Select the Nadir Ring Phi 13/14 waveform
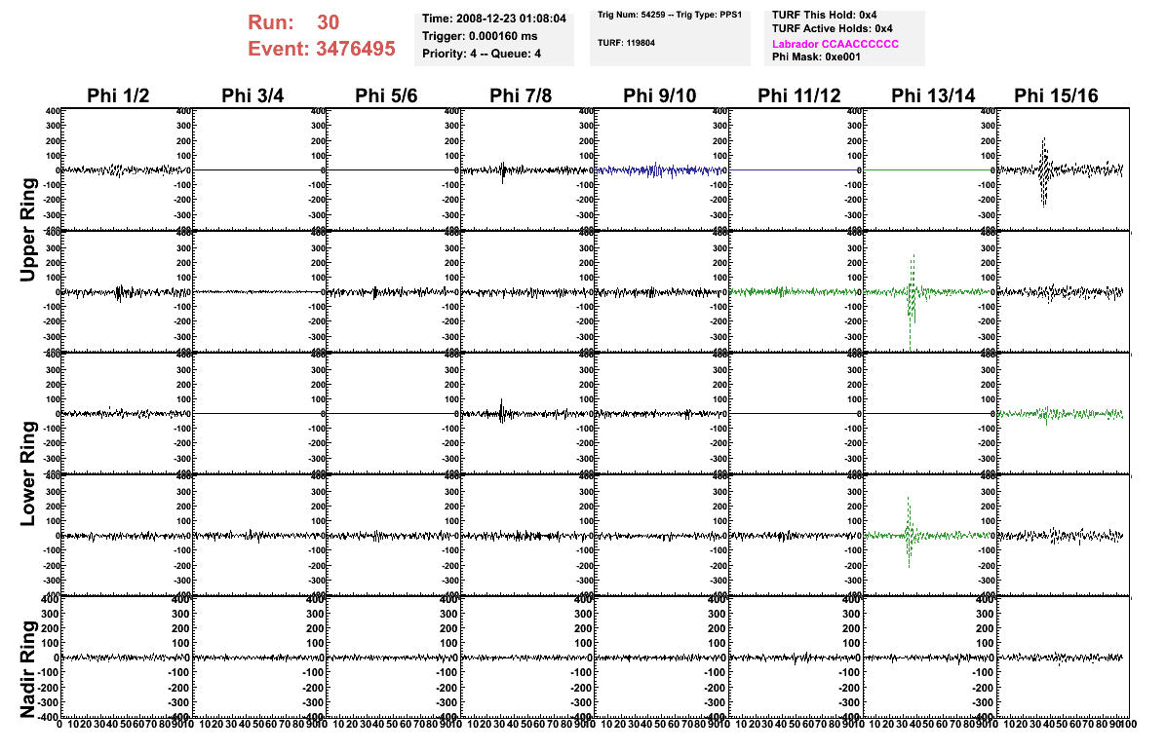1166x752 pixels. coord(930,657)
